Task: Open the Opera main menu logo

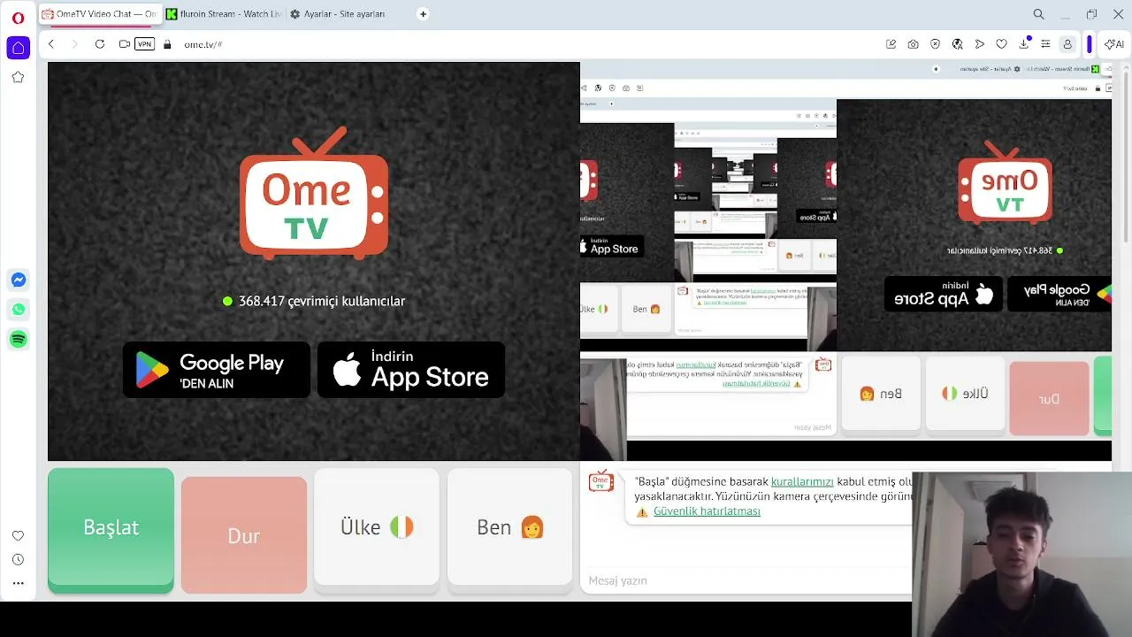Action: tap(18, 18)
